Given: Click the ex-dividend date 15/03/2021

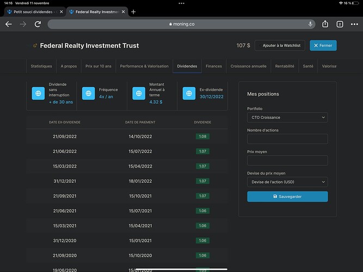Looking at the screenshot, I should [x=65, y=226].
